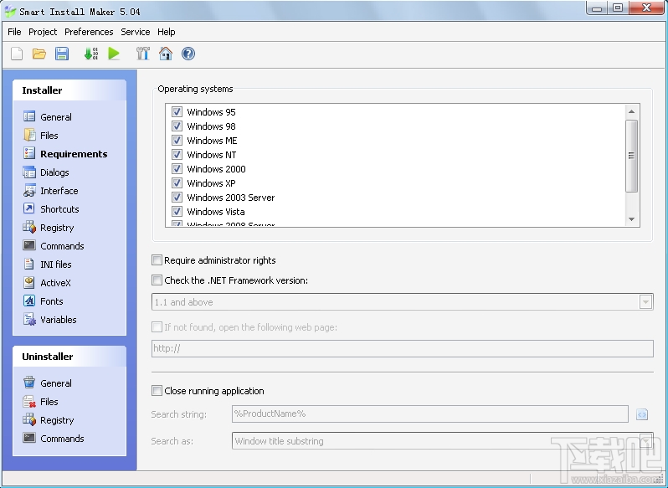Select Windows Vista list text
The image size is (668, 488).
coord(216,212)
